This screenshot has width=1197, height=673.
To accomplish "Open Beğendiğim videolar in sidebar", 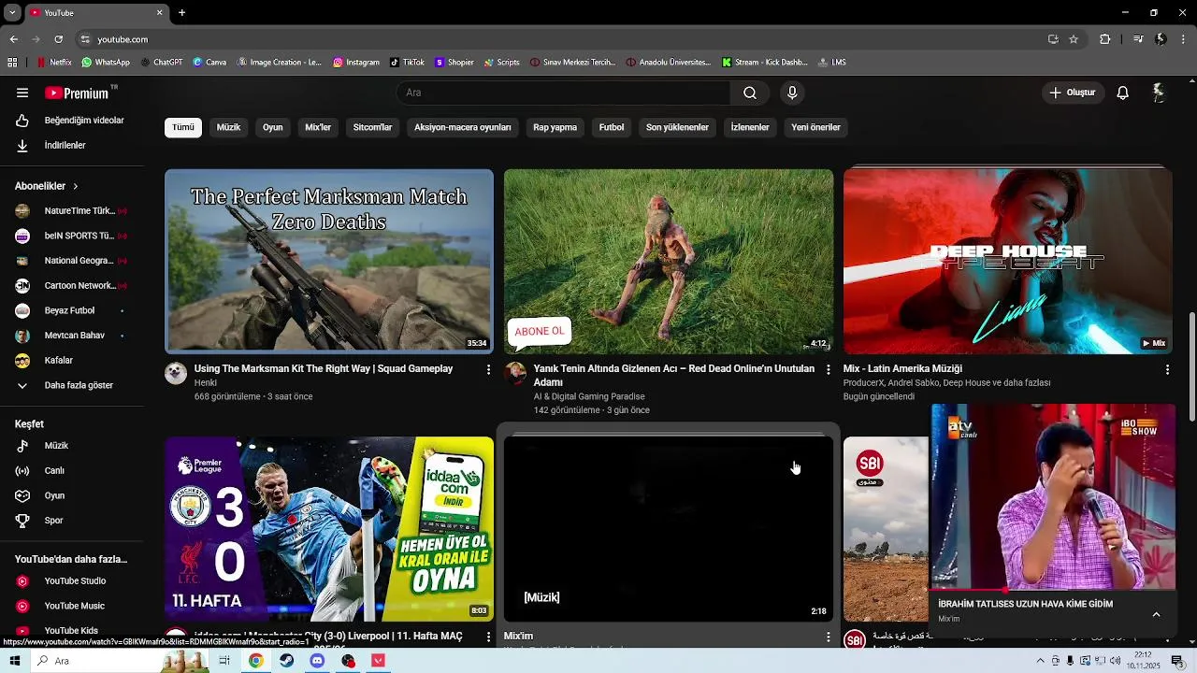I will (72, 121).
